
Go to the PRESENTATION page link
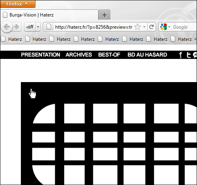[x=41, y=55]
